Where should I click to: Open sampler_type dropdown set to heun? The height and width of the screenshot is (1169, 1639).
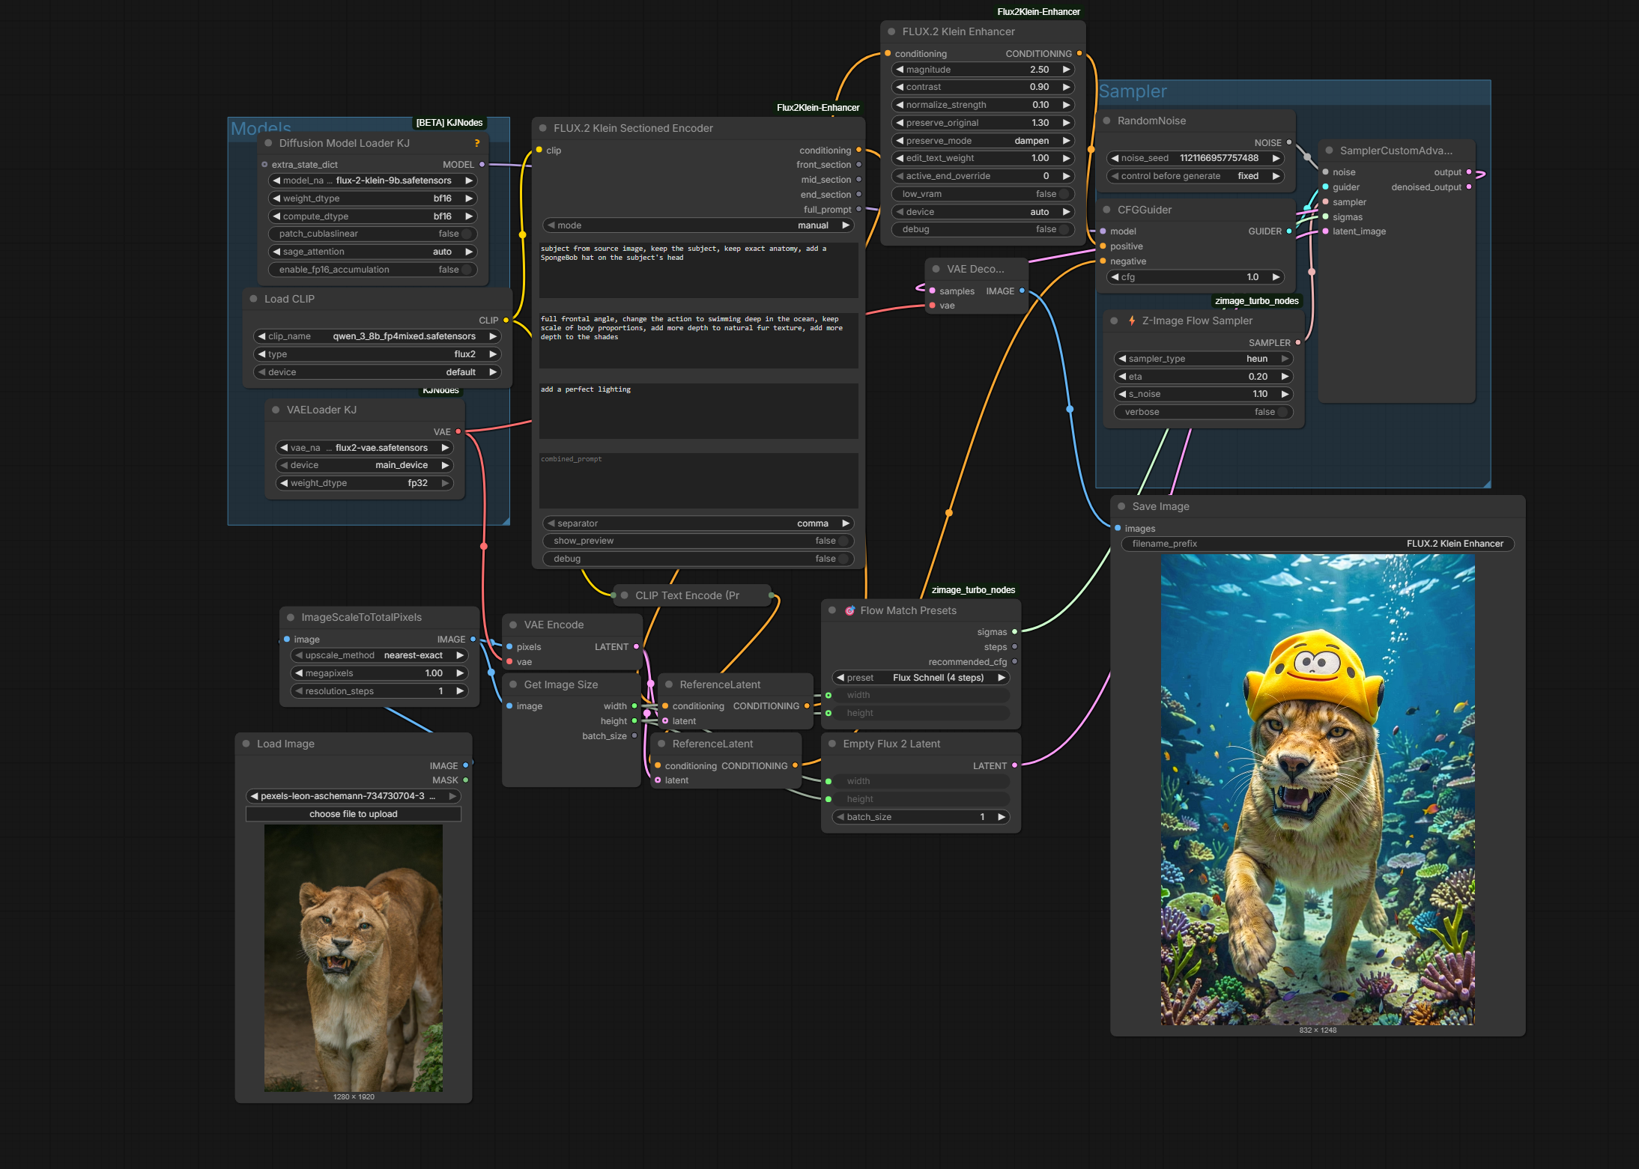1204,359
